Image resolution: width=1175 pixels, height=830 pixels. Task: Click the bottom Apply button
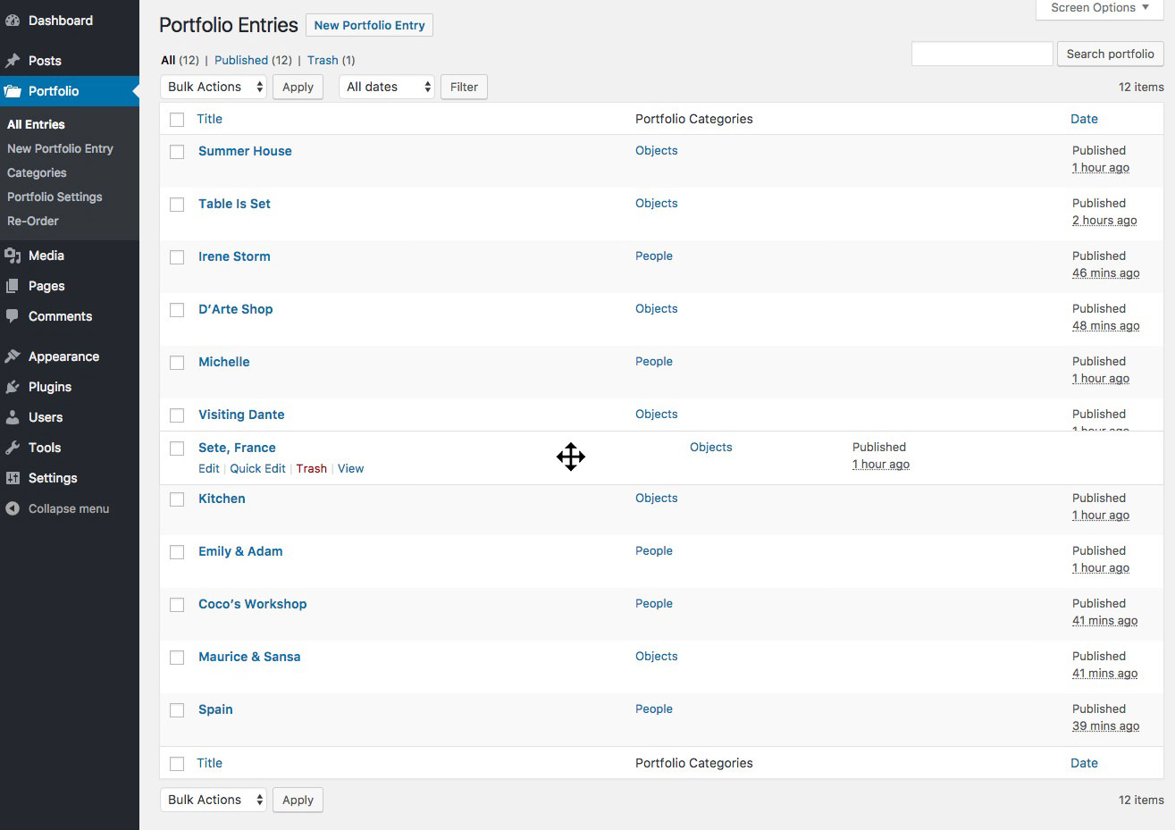coord(298,800)
